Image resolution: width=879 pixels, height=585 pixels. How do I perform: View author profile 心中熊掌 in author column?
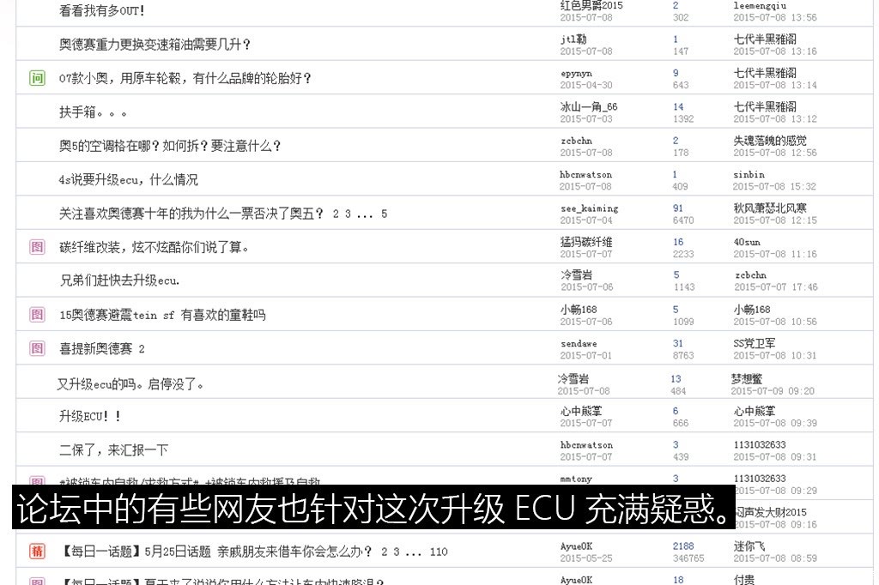581,411
